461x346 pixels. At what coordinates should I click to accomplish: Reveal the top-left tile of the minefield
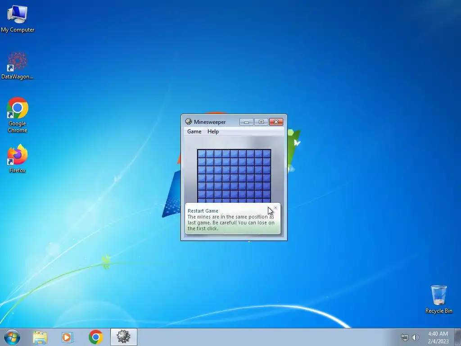click(x=202, y=154)
